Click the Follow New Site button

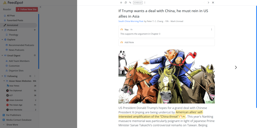tap(27, 9)
